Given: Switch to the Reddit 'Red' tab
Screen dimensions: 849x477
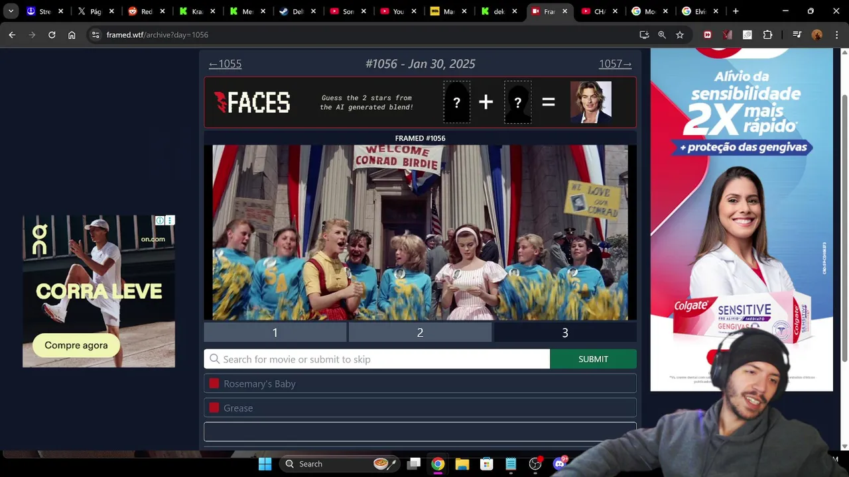Looking at the screenshot, I should pyautogui.click(x=146, y=11).
